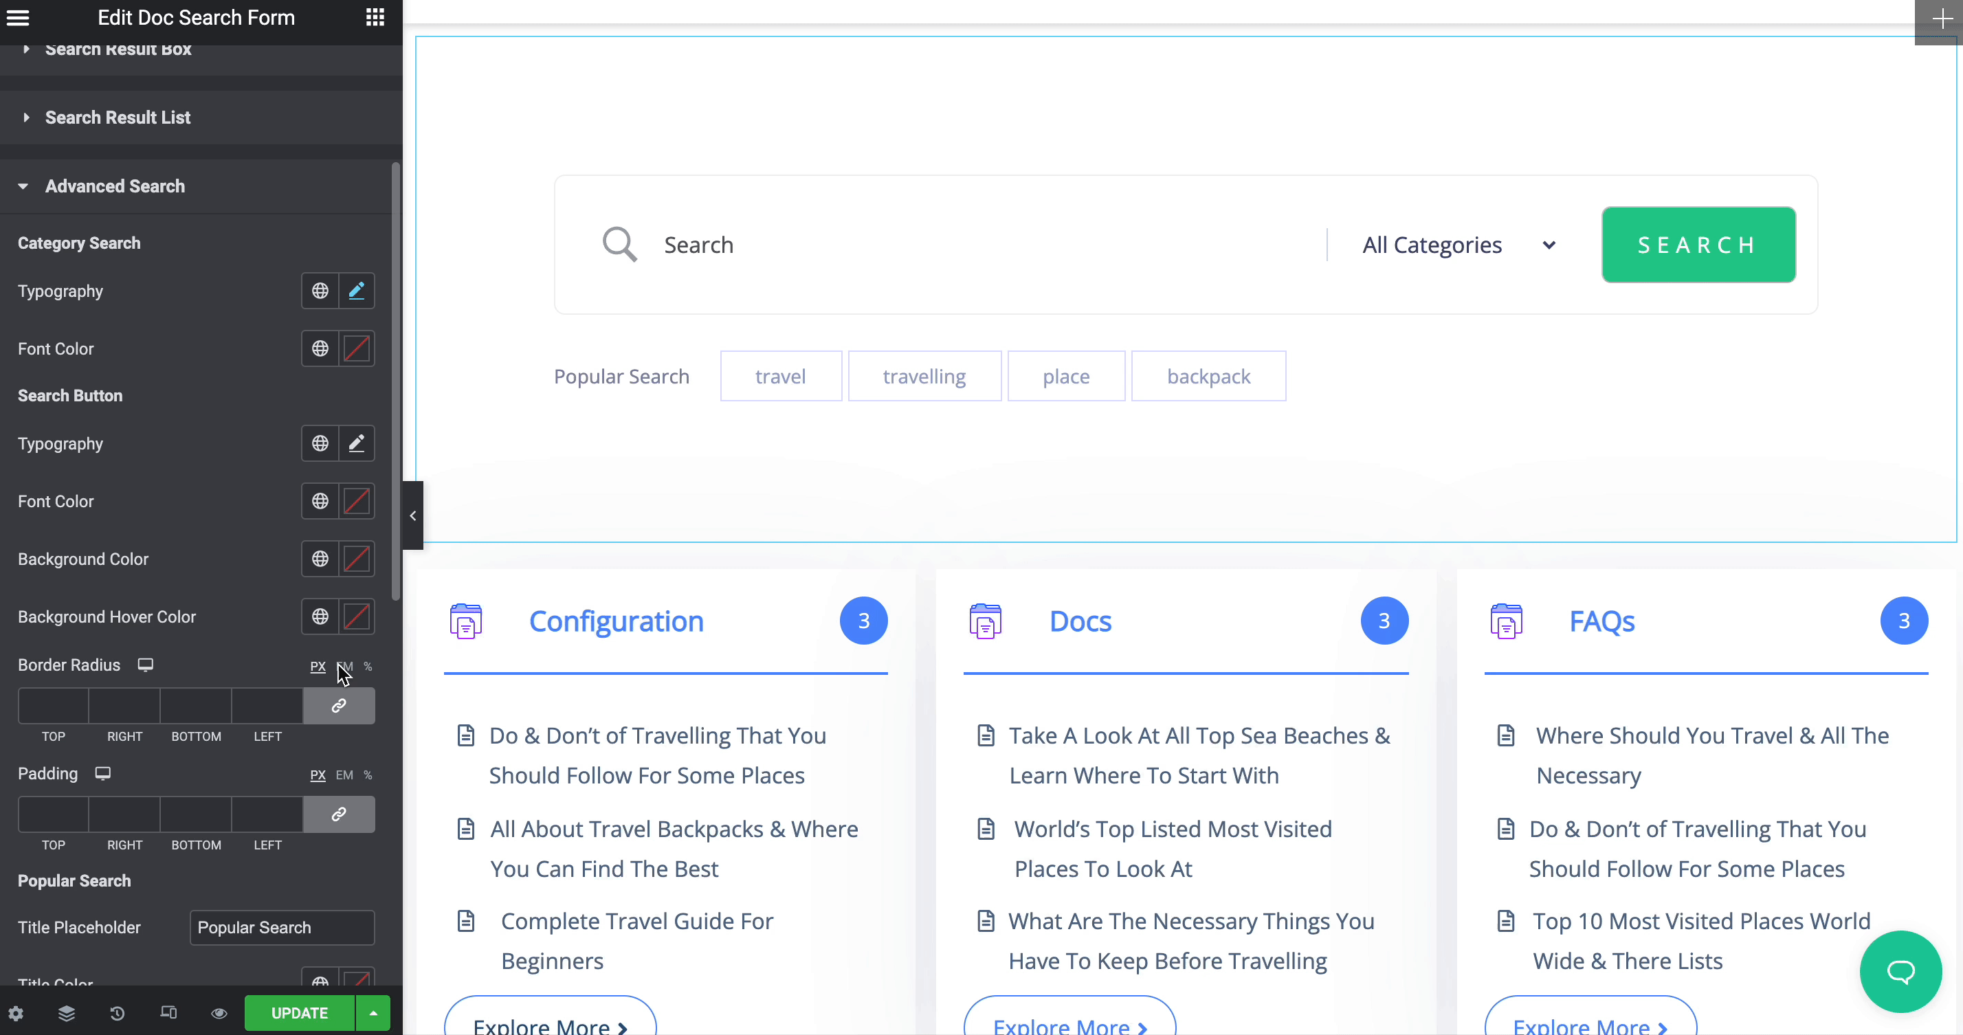Open Background Hover Color swatch
The height and width of the screenshot is (1035, 1963).
[x=357, y=616]
